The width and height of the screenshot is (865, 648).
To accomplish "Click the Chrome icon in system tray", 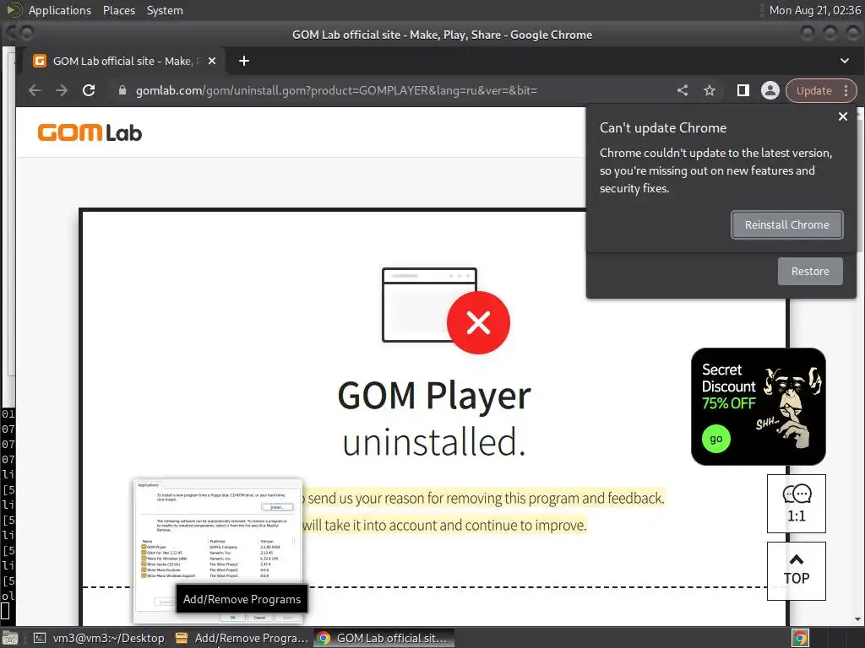I will click(x=800, y=638).
